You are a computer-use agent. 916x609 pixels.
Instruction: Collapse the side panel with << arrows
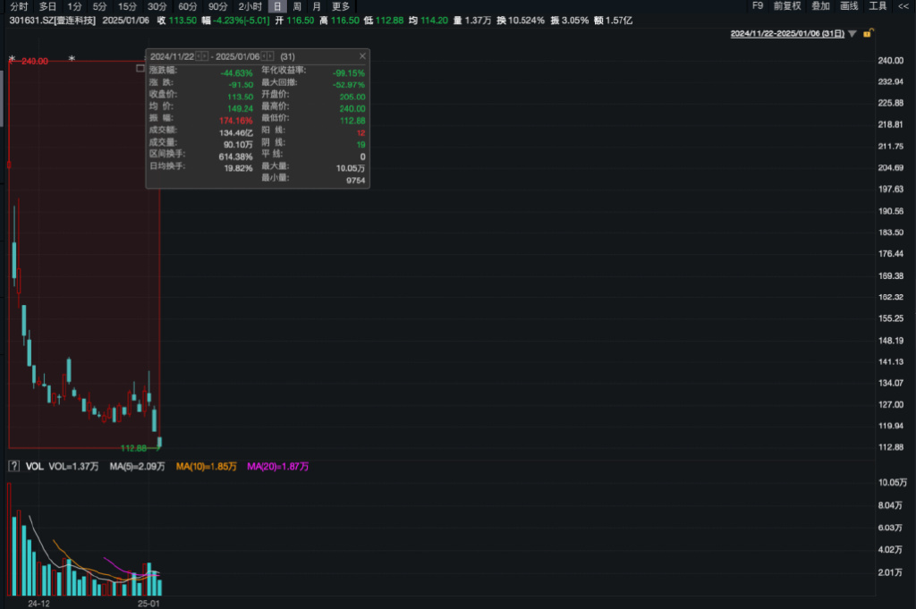pyautogui.click(x=903, y=6)
